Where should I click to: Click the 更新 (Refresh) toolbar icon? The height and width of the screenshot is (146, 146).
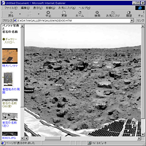click(x=64, y=14)
